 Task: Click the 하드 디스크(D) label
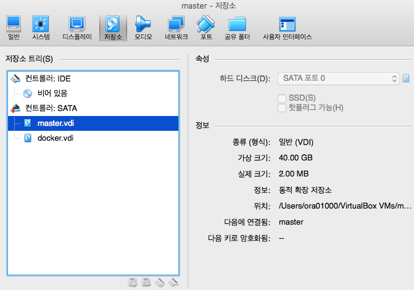coord(245,78)
